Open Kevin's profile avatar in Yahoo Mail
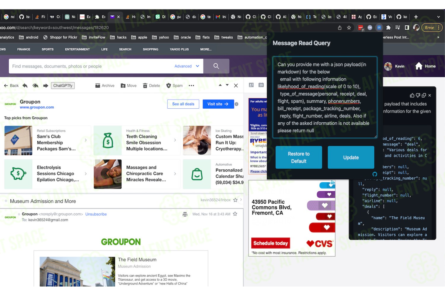Viewport: 445px width, 296px height. 388,66
